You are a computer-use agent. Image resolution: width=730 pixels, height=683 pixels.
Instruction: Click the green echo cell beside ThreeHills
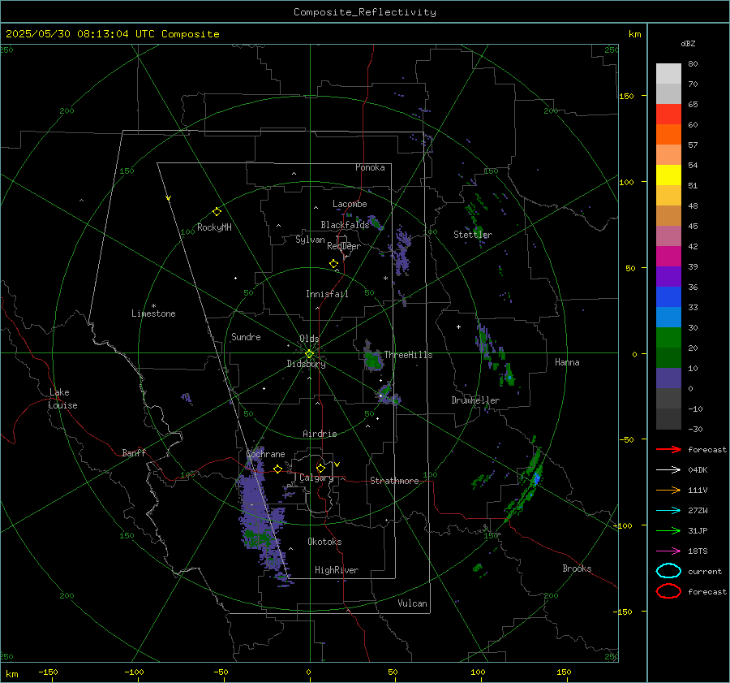point(373,360)
